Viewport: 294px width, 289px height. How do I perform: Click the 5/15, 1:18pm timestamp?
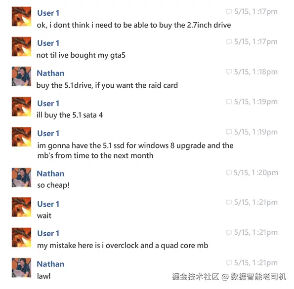(x=256, y=72)
